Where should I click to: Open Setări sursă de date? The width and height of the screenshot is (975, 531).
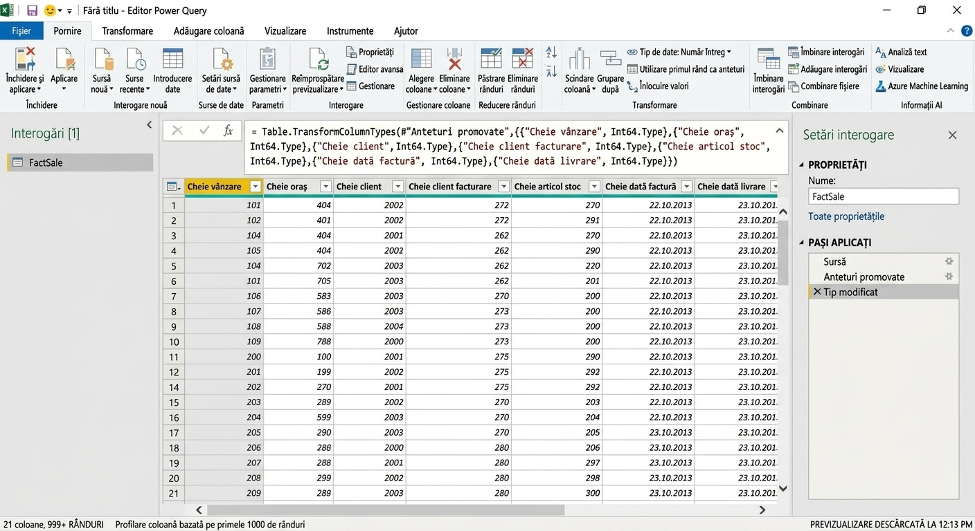222,59
